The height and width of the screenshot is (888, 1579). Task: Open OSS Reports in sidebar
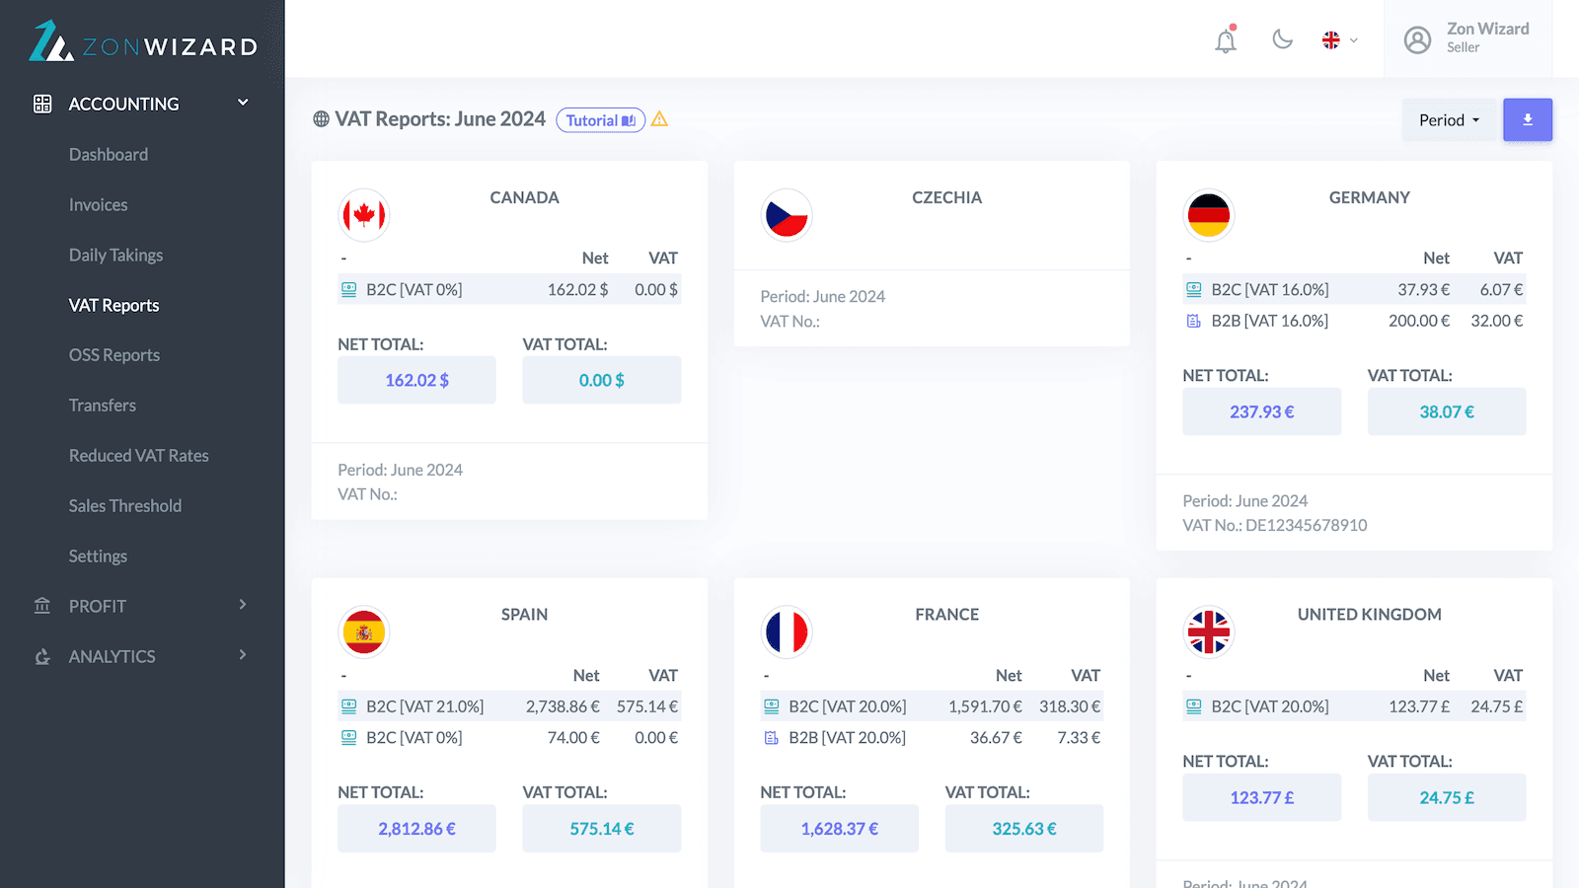[x=114, y=355]
